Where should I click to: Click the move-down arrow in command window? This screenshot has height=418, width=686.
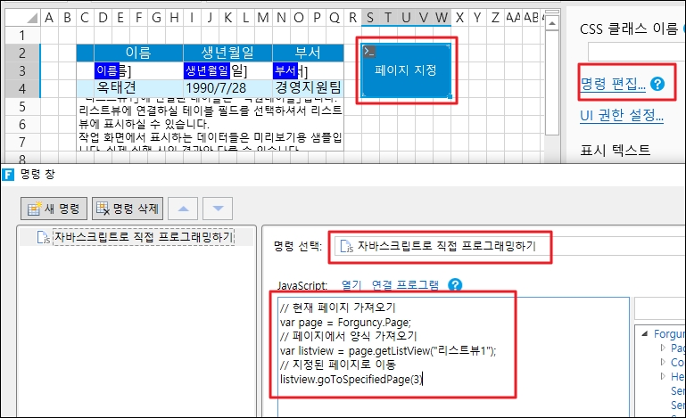tap(217, 209)
